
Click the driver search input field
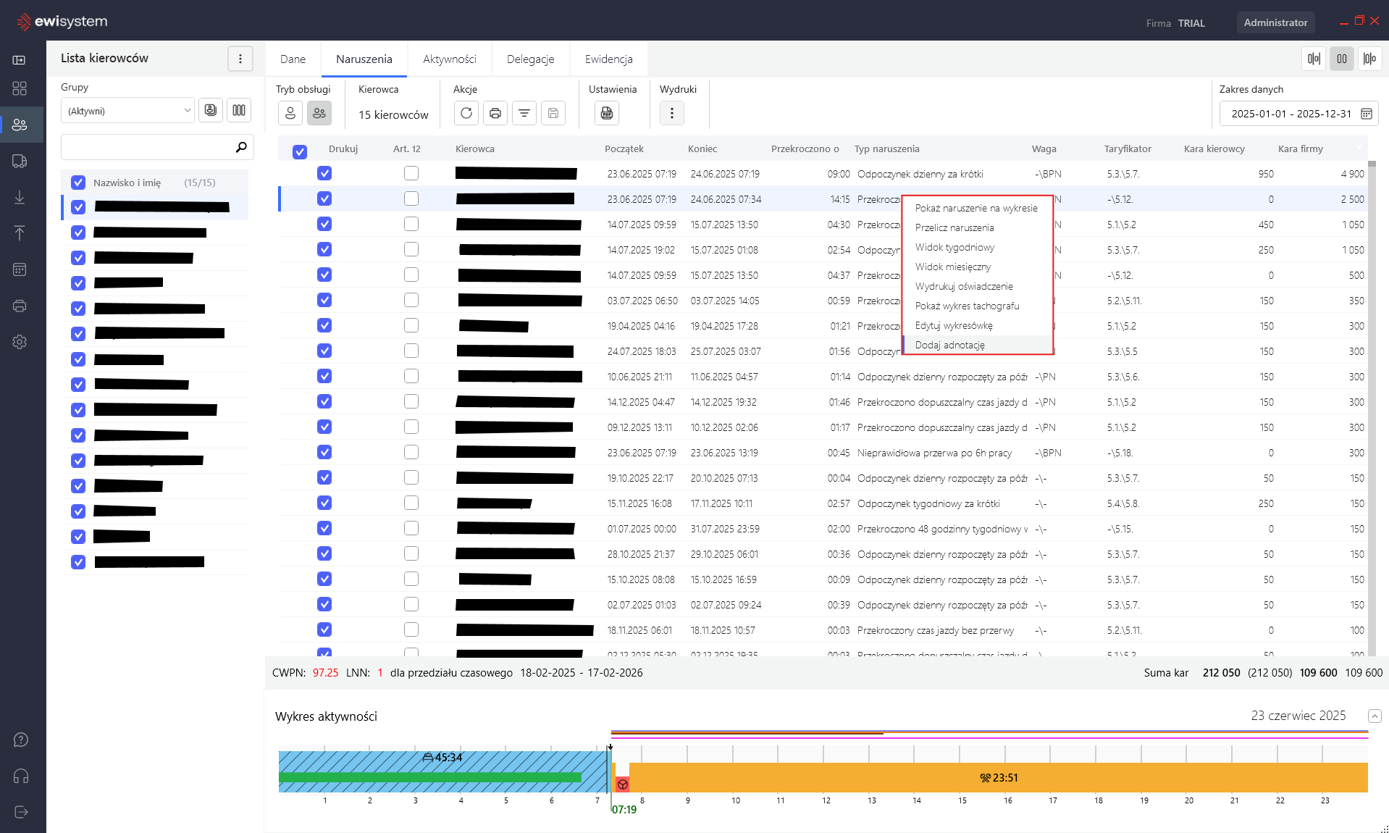[148, 147]
